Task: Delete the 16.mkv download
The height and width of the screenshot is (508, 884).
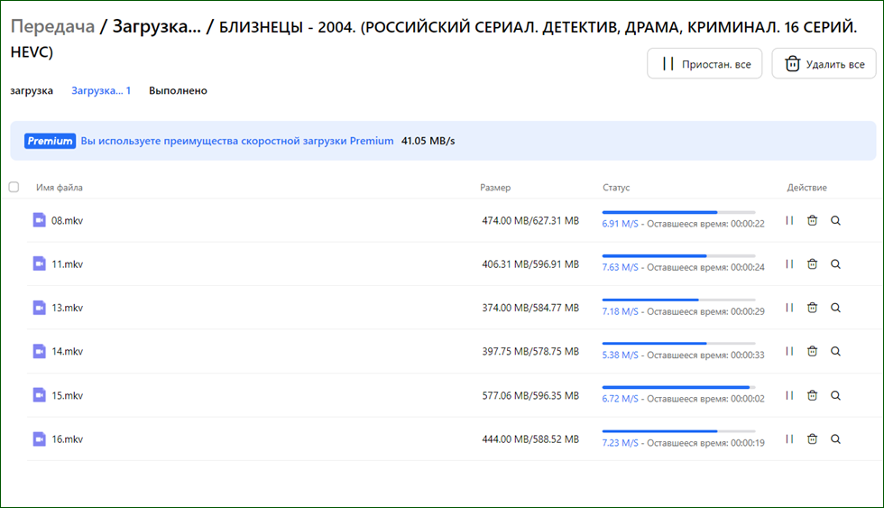Action: click(x=813, y=439)
